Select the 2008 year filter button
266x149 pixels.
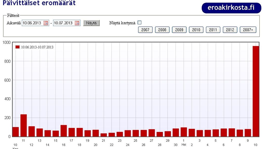pos(162,30)
